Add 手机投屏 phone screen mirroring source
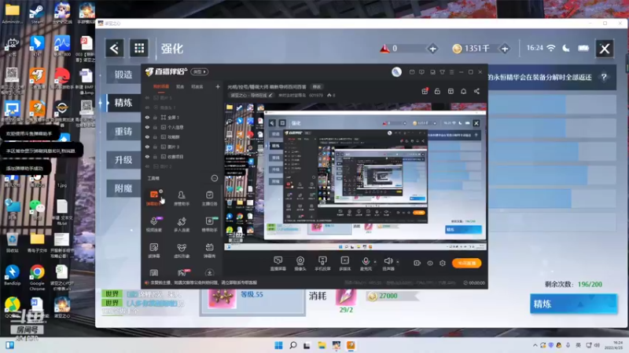 coord(322,264)
